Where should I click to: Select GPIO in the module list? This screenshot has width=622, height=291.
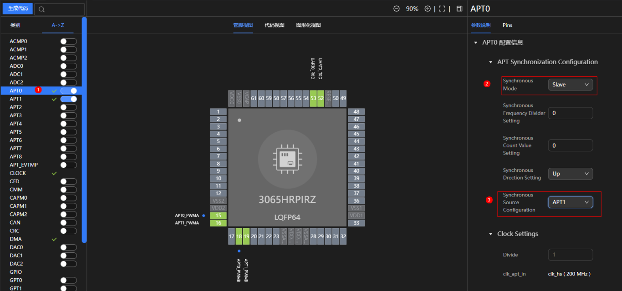16,272
